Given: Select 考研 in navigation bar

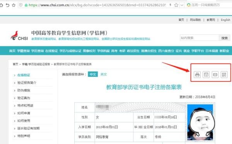Looking at the screenshot, I should pos(122,51).
